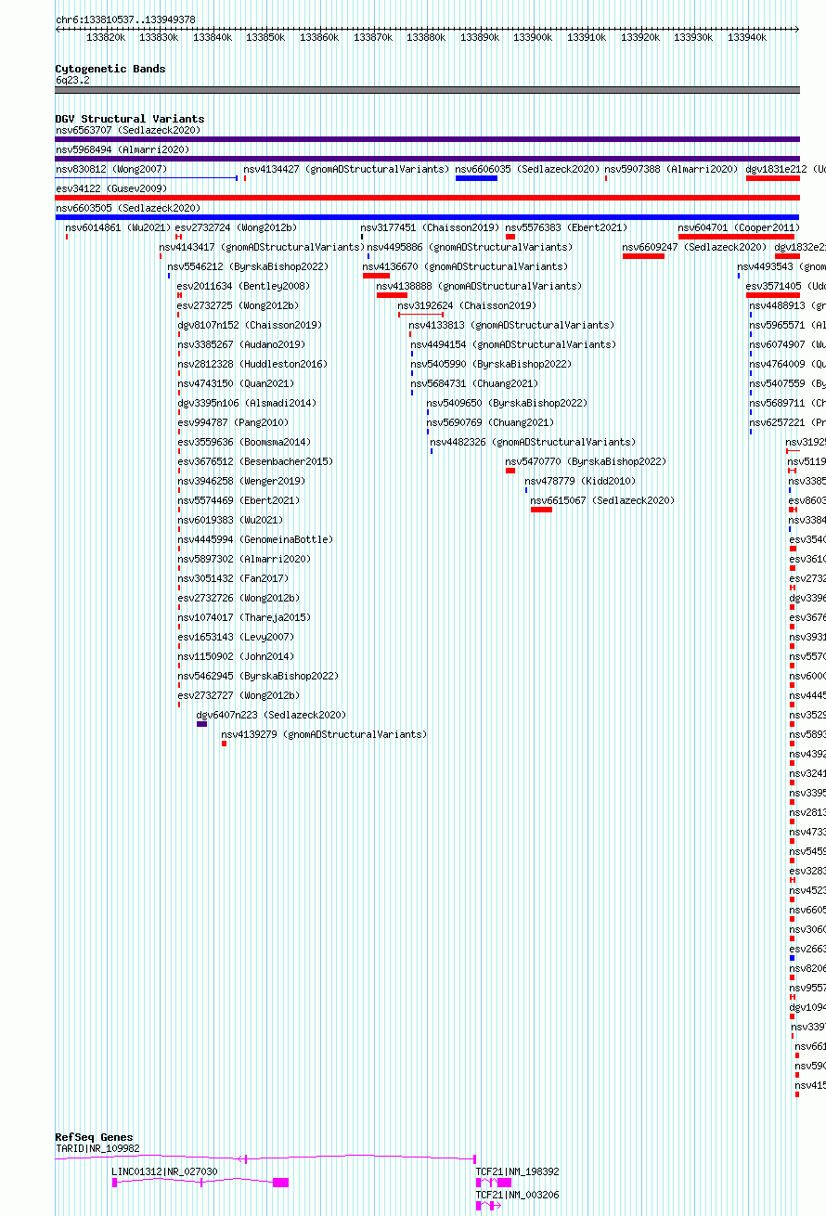The image size is (826, 1216).
Task: Select the Cytogenetic Bands track title
Action: (110, 69)
